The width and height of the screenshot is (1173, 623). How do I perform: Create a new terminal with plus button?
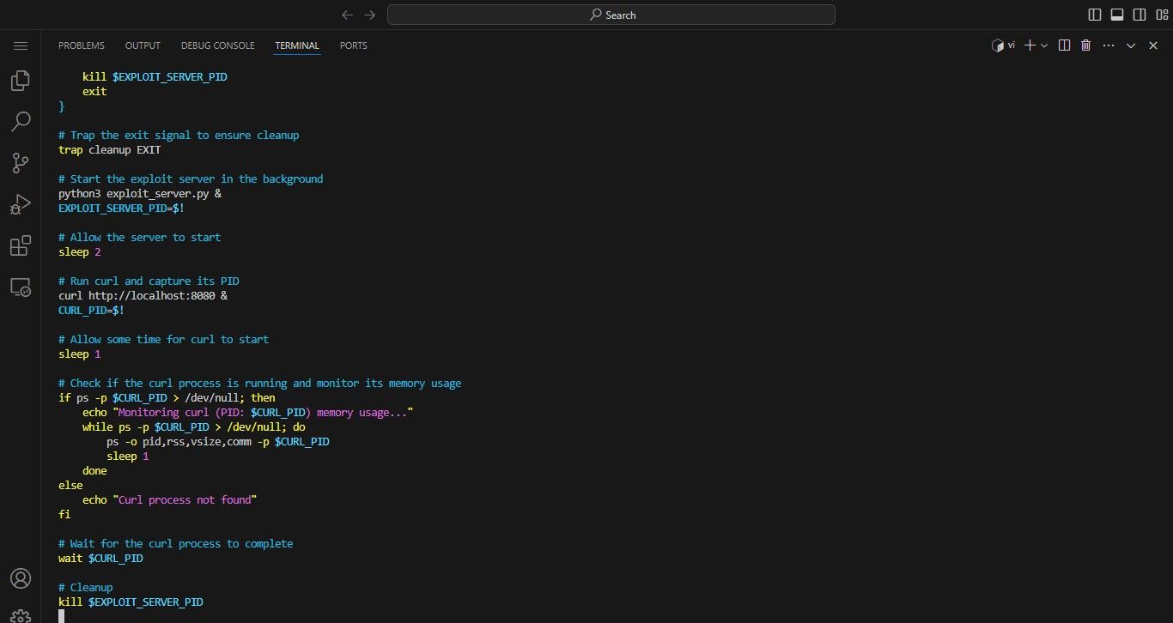[1030, 45]
